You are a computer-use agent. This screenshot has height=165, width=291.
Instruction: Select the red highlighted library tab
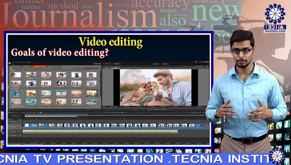coord(39,66)
